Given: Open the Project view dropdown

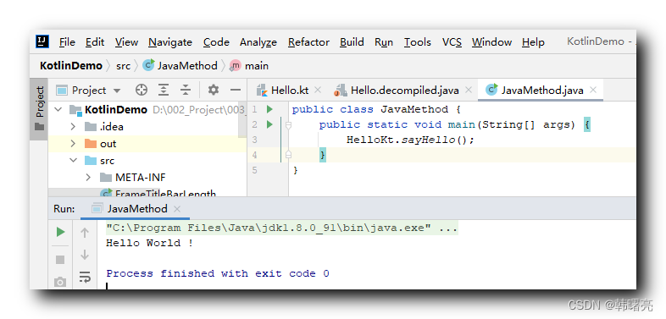Looking at the screenshot, I should [x=89, y=90].
